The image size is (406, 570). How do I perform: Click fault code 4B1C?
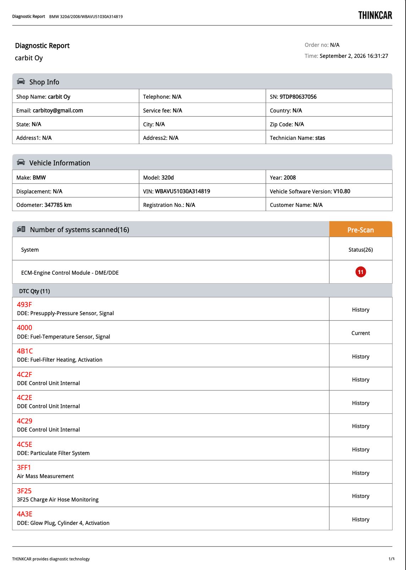click(x=25, y=351)
